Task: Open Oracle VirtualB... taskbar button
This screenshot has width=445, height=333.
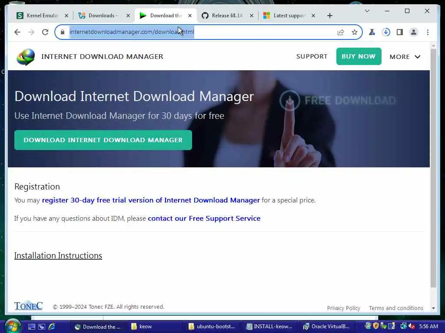Action: coord(328,326)
